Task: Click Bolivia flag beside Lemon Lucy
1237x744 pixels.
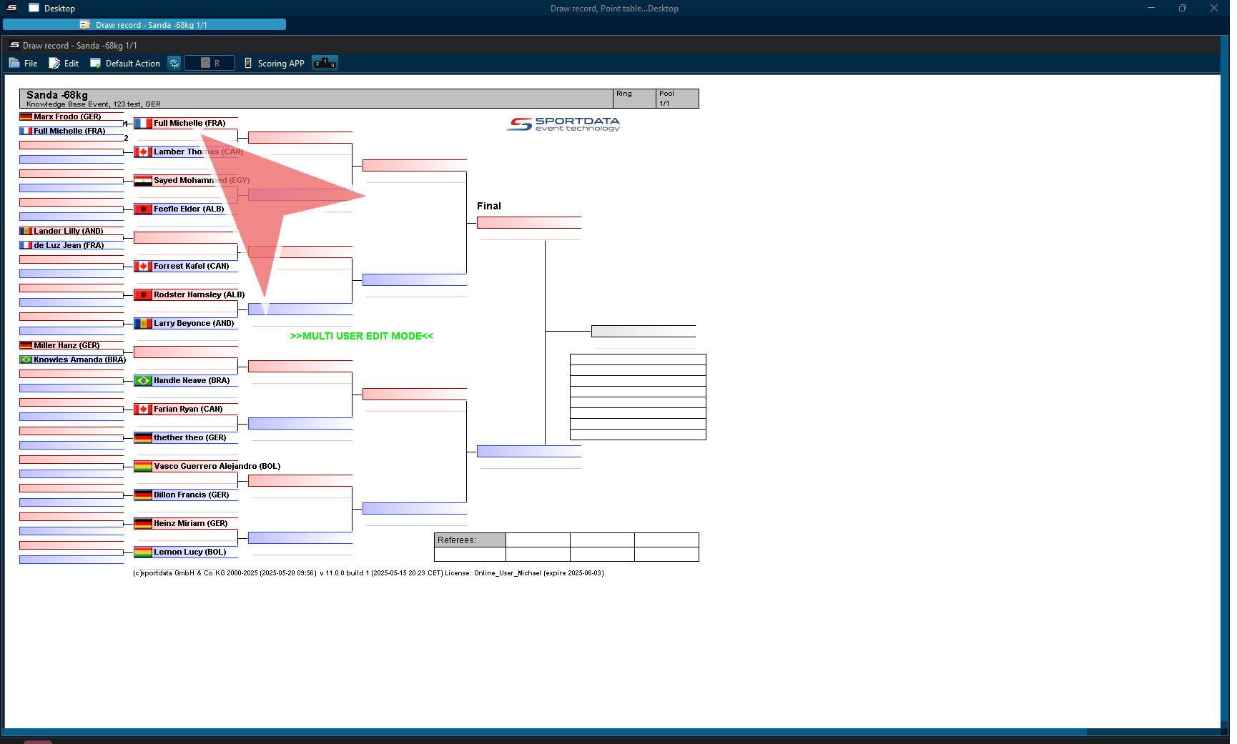Action: pos(143,552)
